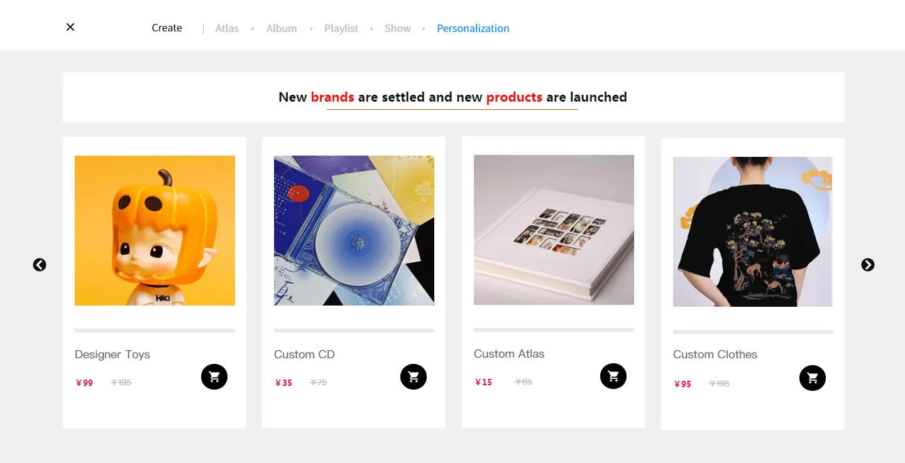Image resolution: width=905 pixels, height=463 pixels.
Task: Add Designer Toys to cart
Action: (x=214, y=376)
